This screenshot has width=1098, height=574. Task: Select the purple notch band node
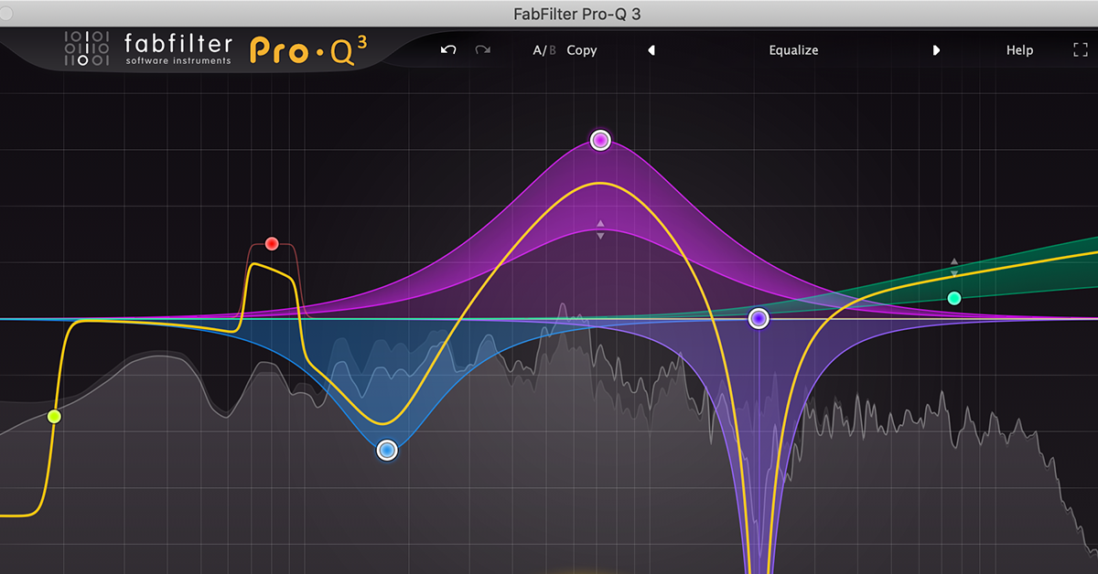point(759,318)
